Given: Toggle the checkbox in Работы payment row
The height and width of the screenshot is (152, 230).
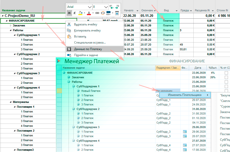Looking at the screenshot, I should pos(226,82).
